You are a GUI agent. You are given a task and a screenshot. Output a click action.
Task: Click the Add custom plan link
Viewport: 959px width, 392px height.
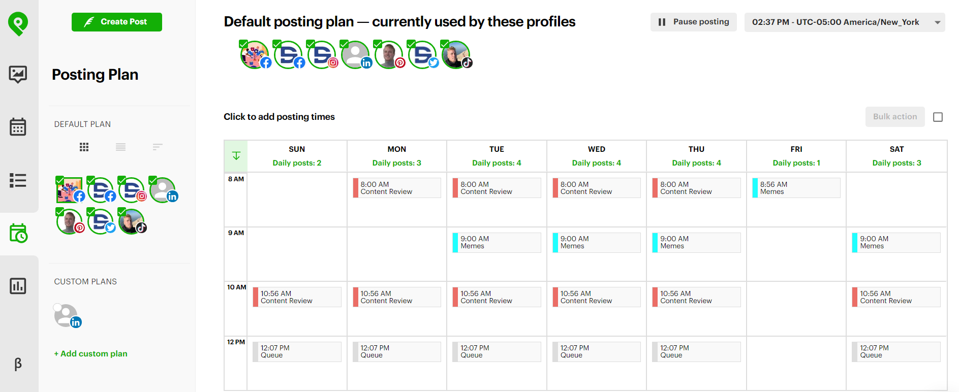[x=90, y=353]
